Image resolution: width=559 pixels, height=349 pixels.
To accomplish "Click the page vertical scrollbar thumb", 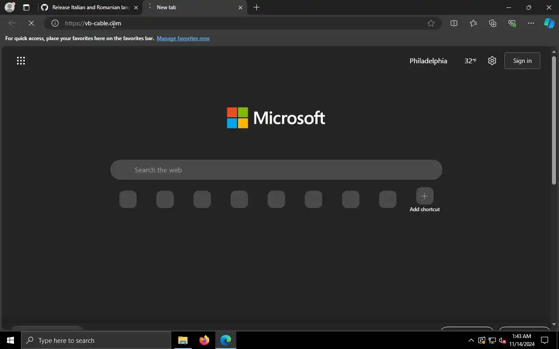I will pyautogui.click(x=554, y=120).
